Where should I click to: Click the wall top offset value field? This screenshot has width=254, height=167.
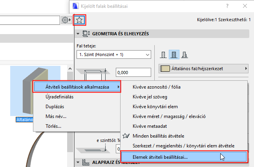(133, 72)
